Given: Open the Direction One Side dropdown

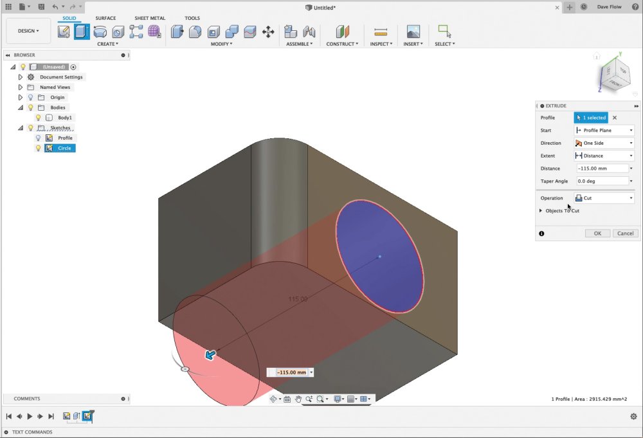Looking at the screenshot, I should 604,143.
